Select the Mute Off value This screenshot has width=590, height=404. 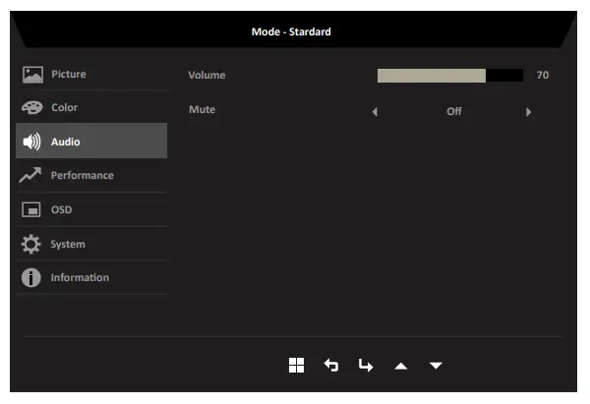[453, 112]
